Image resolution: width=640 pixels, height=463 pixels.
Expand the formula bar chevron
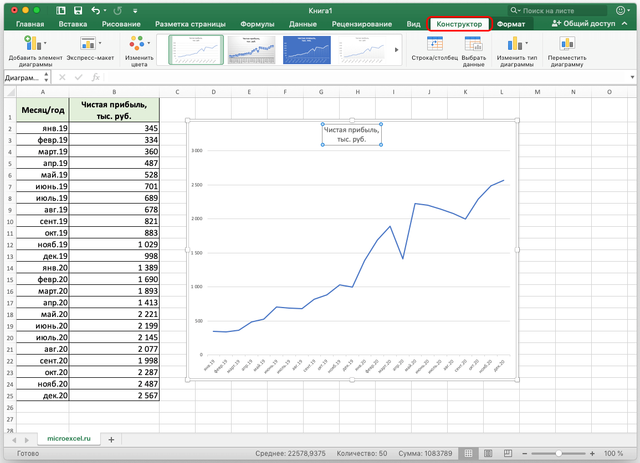pyautogui.click(x=632, y=77)
